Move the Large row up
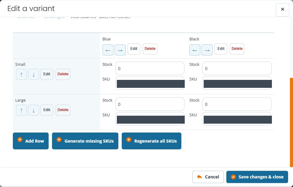This screenshot has height=187, width=293. [x=21, y=110]
